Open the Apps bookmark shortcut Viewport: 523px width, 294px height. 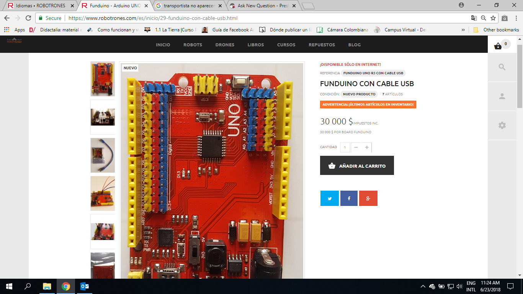pyautogui.click(x=15, y=30)
